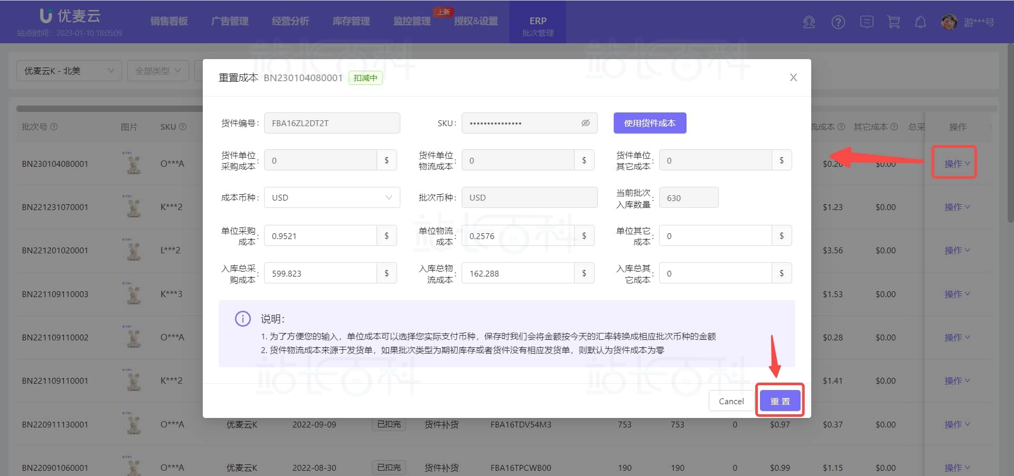1014x476 pixels.
Task: Toggle SKU visibility eye icon
Action: [585, 123]
